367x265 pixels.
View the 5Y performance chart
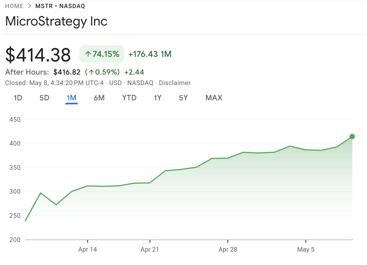(183, 98)
